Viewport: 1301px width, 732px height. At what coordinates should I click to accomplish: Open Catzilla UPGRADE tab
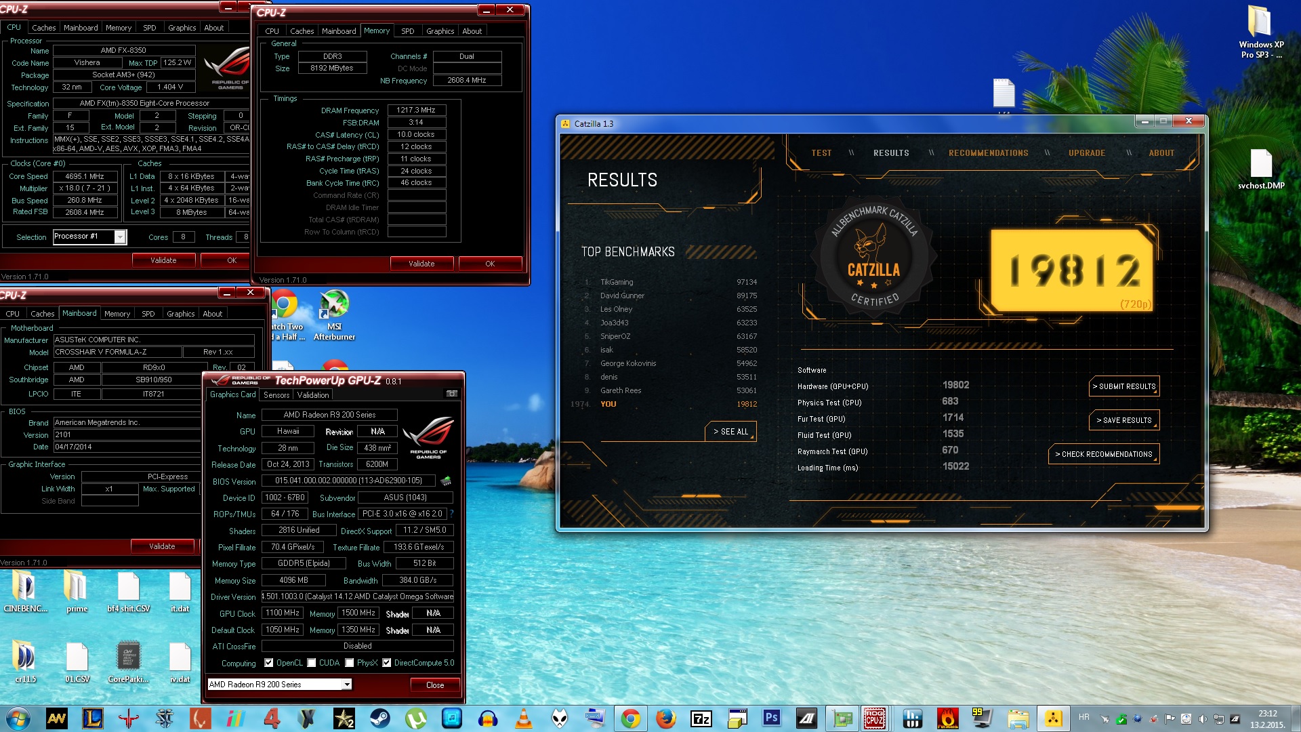pyautogui.click(x=1087, y=153)
